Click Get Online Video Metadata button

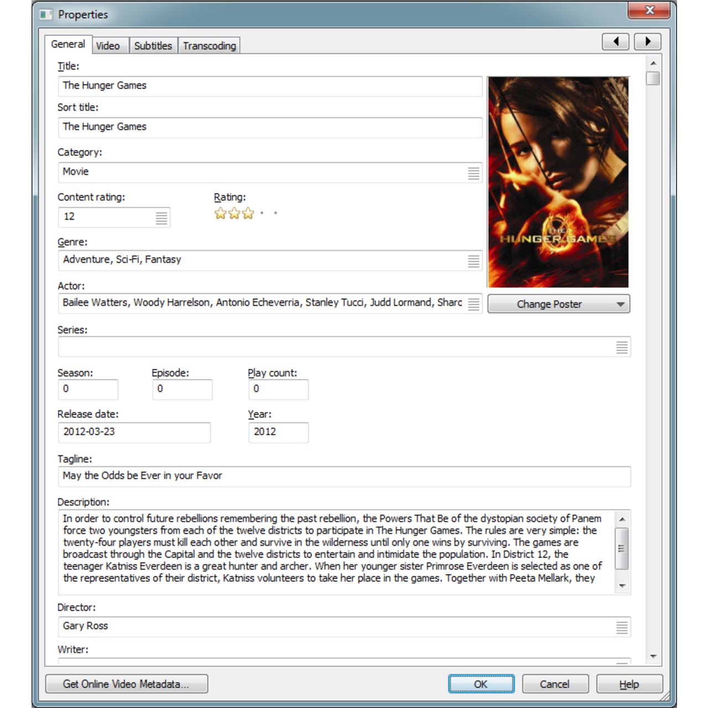pos(126,684)
